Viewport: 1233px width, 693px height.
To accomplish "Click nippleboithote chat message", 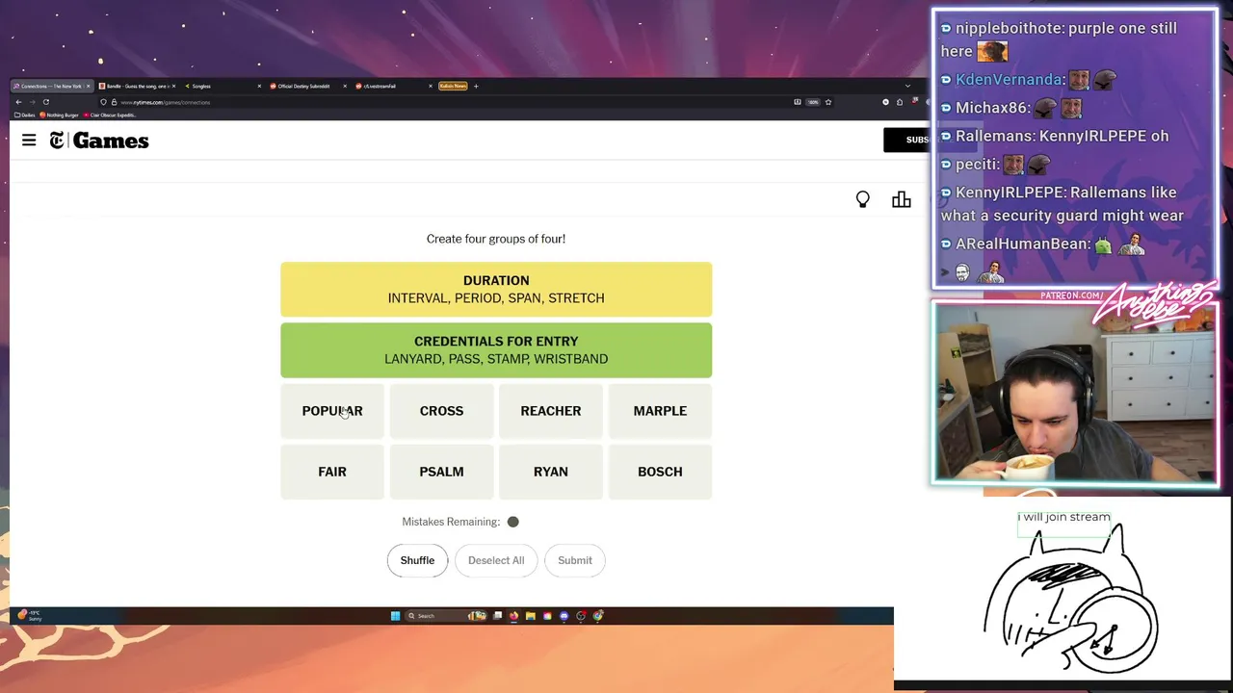I will (x=1059, y=39).
